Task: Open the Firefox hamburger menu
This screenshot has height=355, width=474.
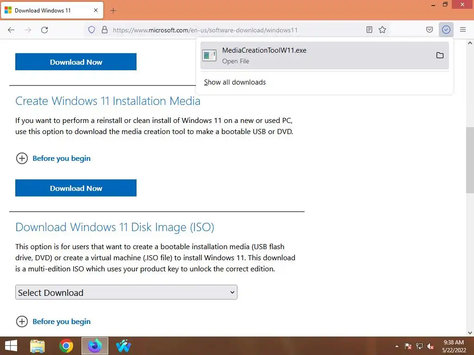Action: click(x=463, y=30)
